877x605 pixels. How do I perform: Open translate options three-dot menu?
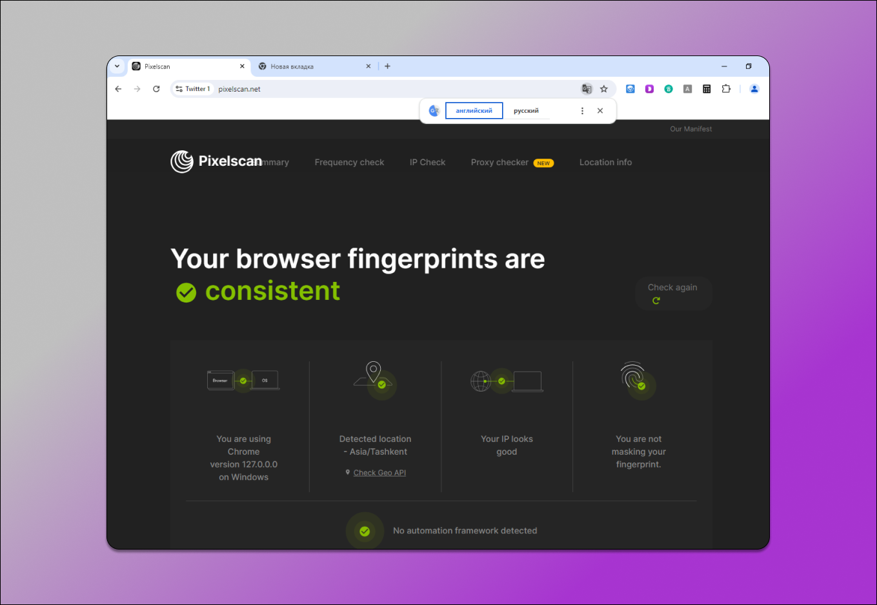pos(582,111)
